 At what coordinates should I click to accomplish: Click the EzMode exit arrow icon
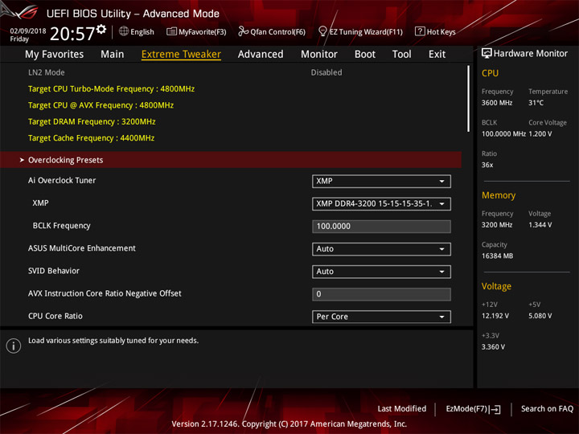pos(495,409)
